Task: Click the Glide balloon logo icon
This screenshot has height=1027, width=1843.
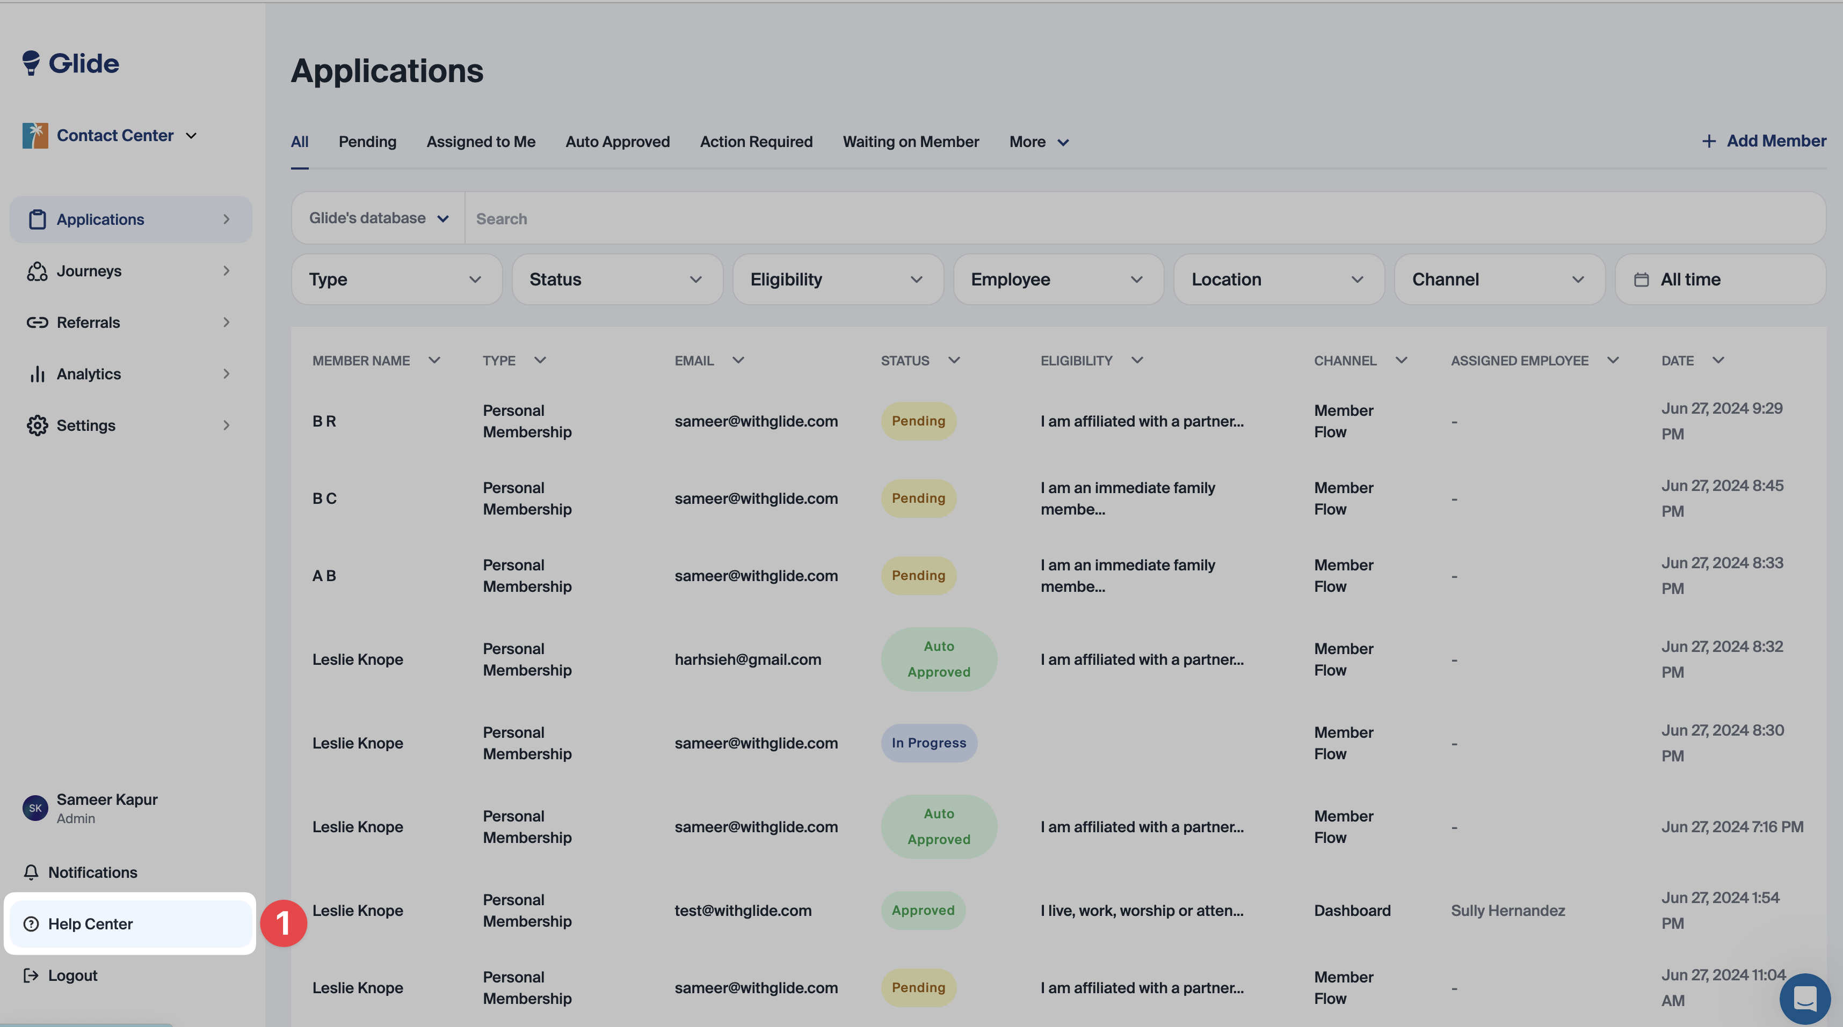Action: point(31,63)
